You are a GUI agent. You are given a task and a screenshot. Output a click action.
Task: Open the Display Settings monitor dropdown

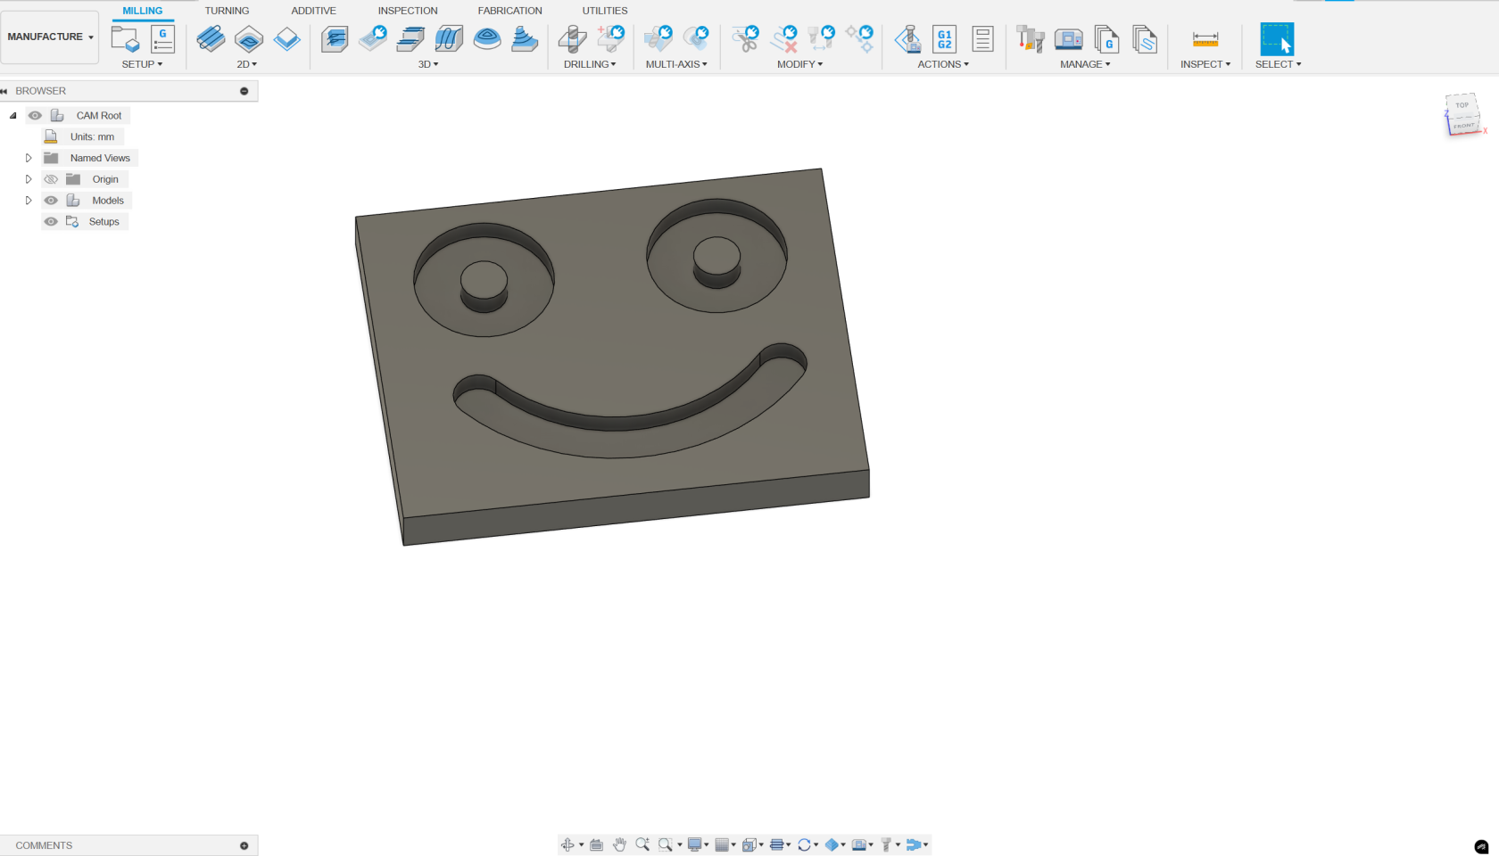coord(699,844)
